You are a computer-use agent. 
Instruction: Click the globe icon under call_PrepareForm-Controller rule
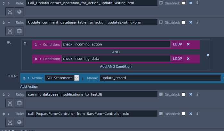[x=19, y=122]
